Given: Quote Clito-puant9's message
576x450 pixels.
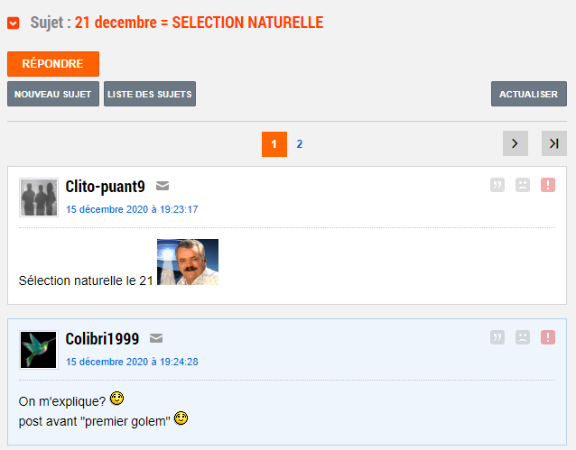Looking at the screenshot, I should pyautogui.click(x=497, y=185).
